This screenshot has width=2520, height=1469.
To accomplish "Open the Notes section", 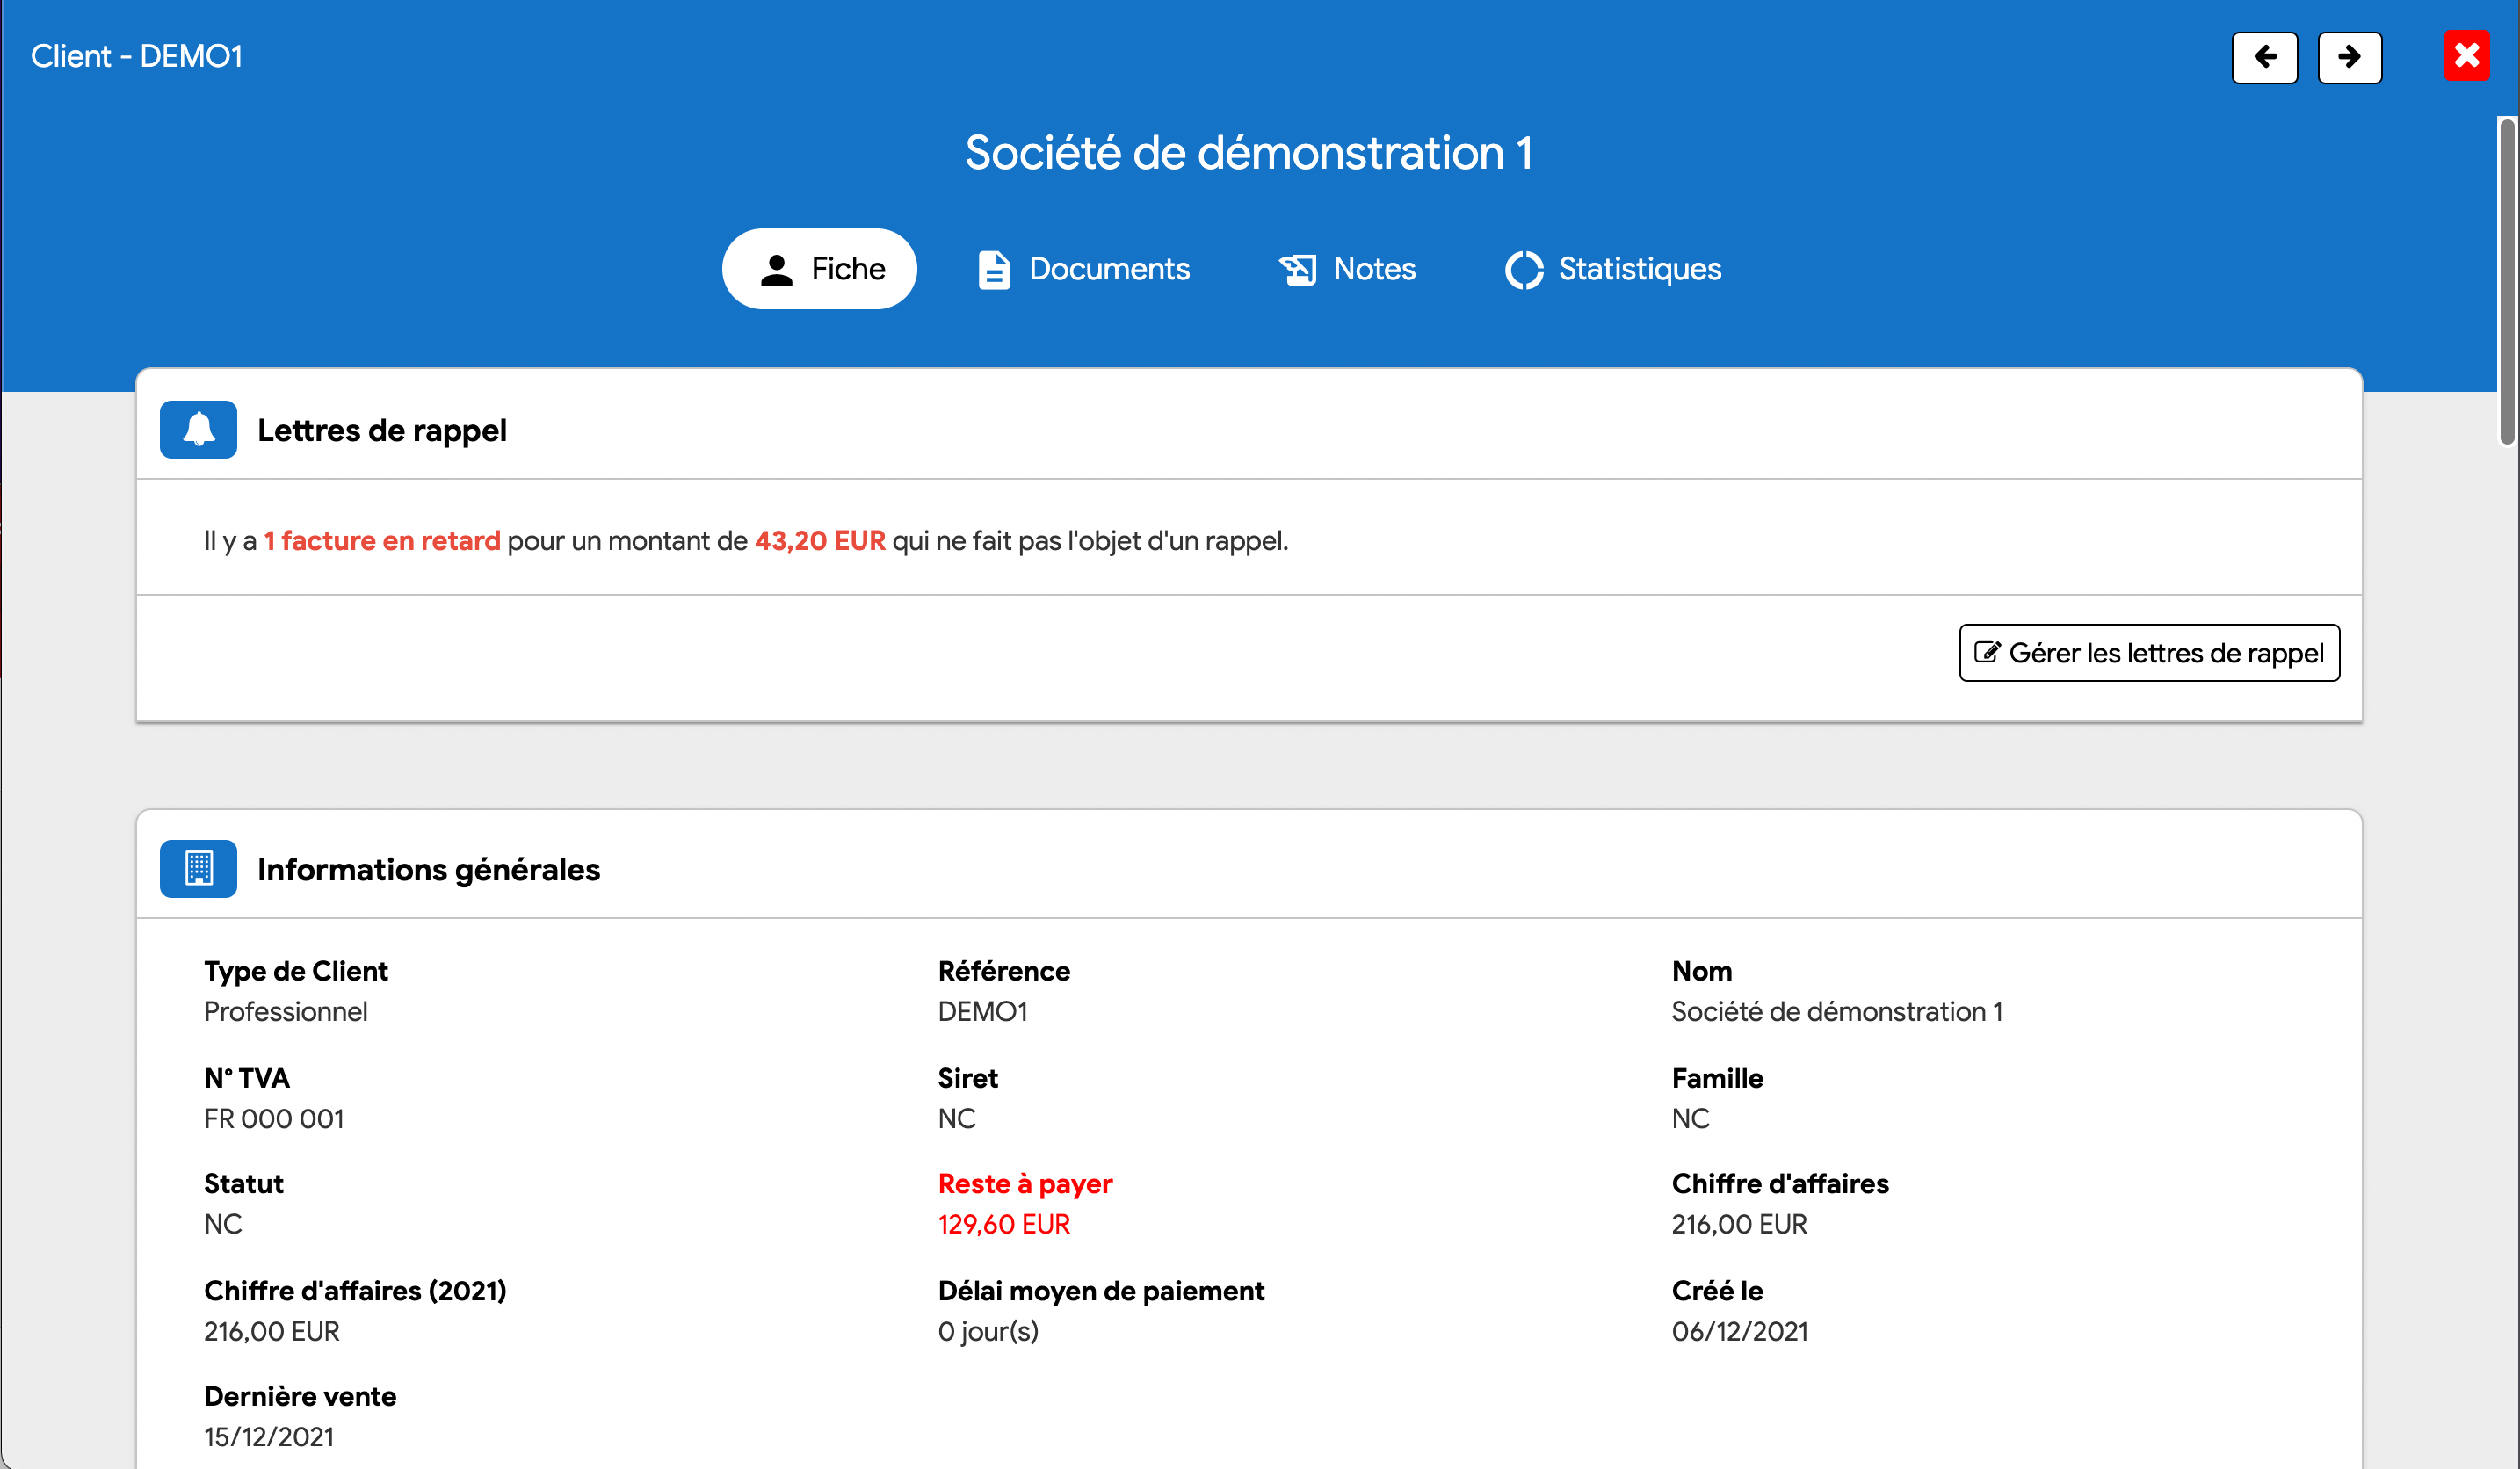I will 1347,268.
